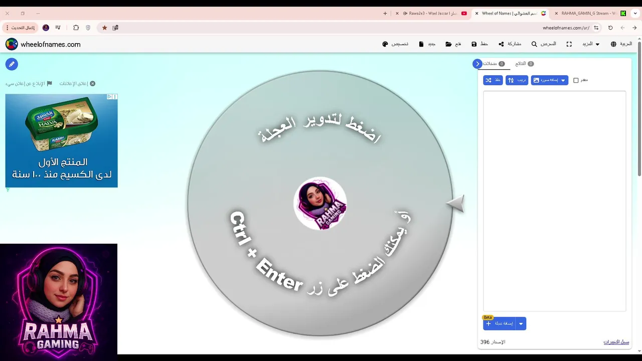
Task: Open the browser extensions puzzle icon
Action: coord(76,28)
